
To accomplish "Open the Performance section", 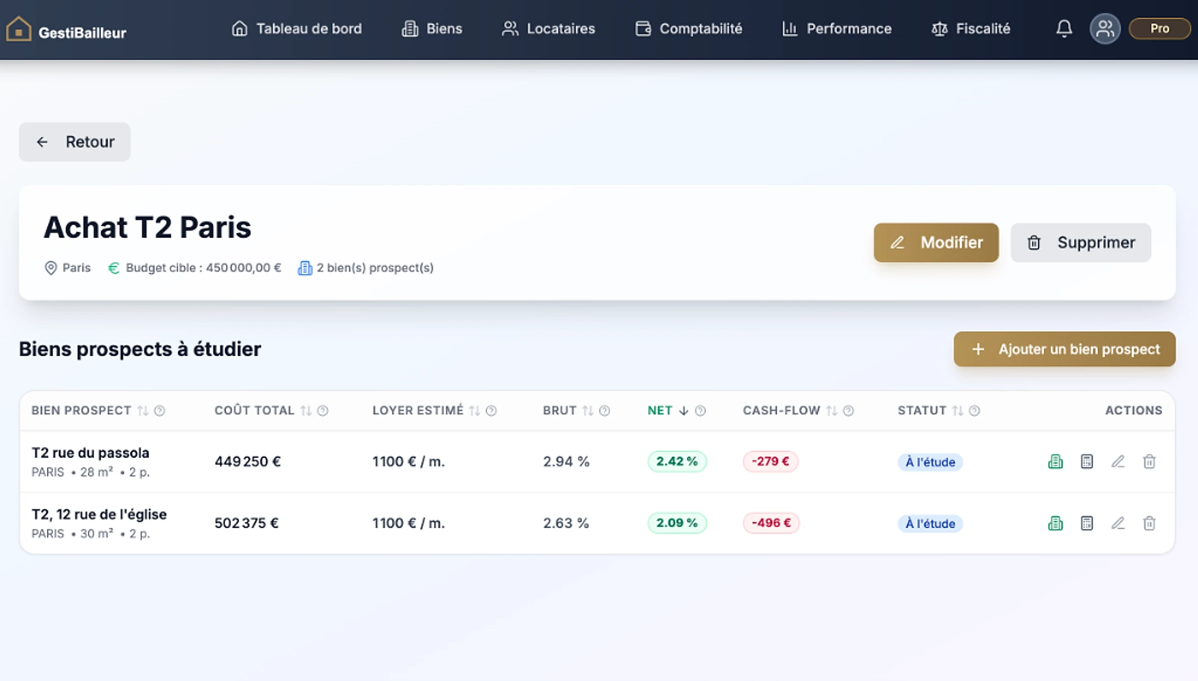I will pyautogui.click(x=837, y=28).
